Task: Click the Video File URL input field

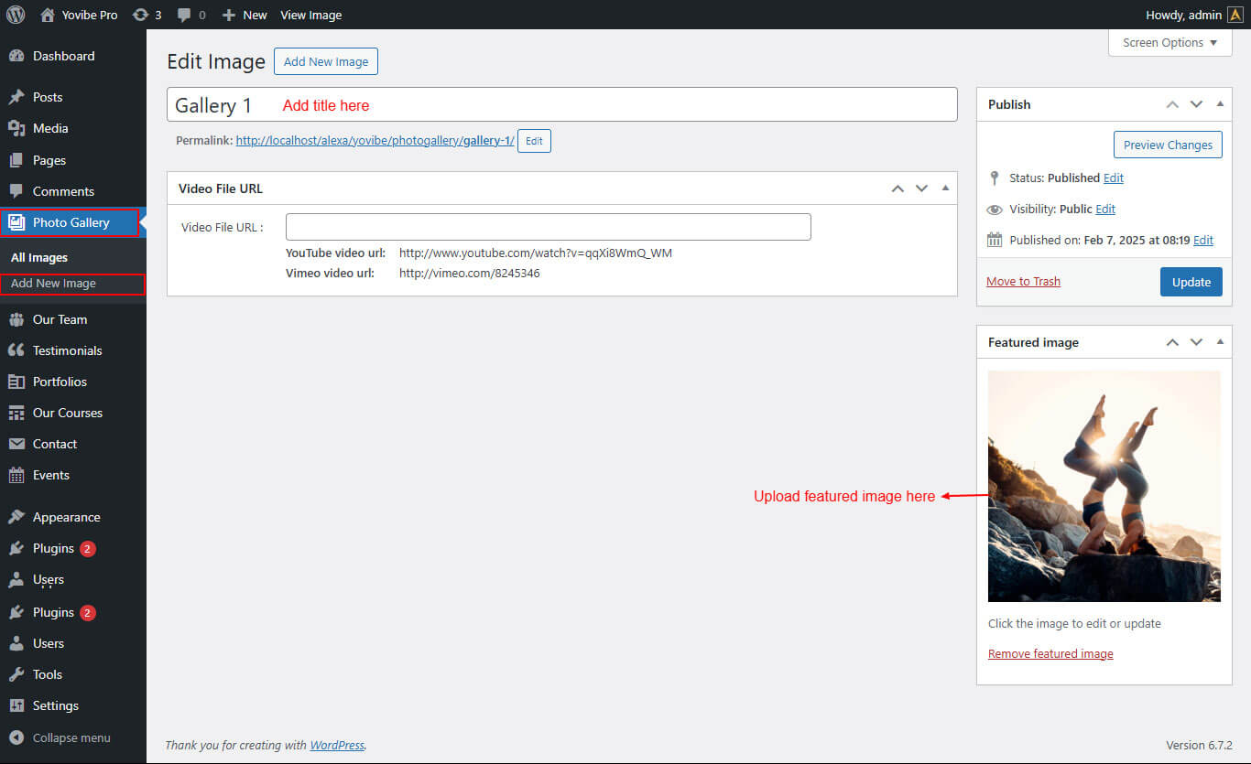Action: tap(549, 227)
